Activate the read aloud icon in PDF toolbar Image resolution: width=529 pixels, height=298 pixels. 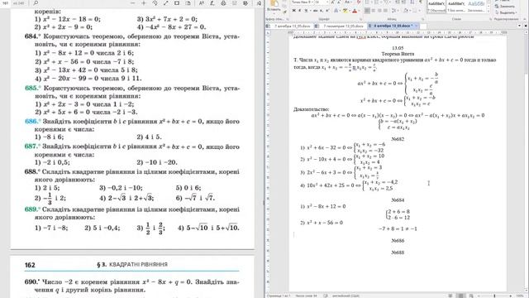point(202,3)
